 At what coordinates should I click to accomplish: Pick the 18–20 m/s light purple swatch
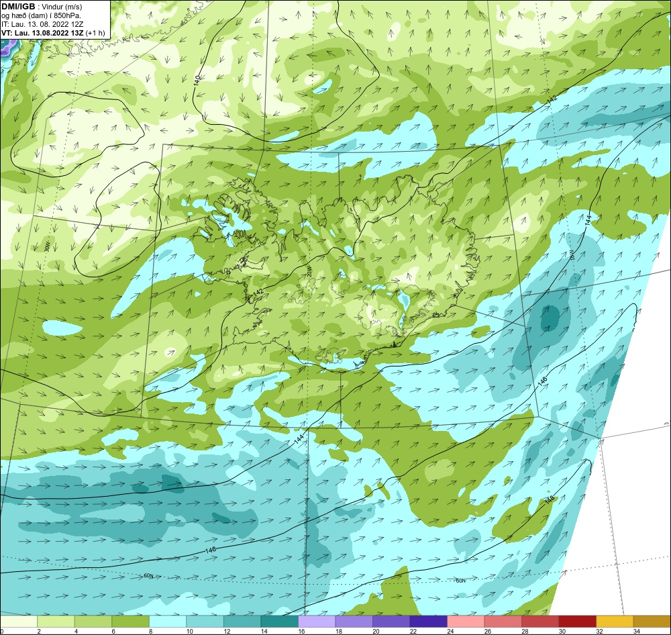(x=354, y=622)
